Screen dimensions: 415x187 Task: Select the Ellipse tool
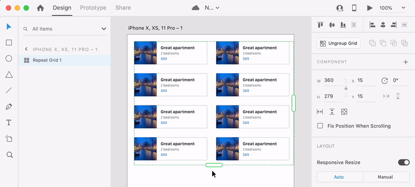point(9,59)
